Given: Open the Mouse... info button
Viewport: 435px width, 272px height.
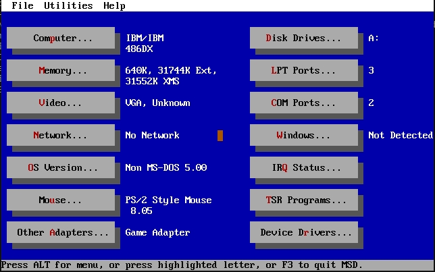Looking at the screenshot, I should point(61,200).
